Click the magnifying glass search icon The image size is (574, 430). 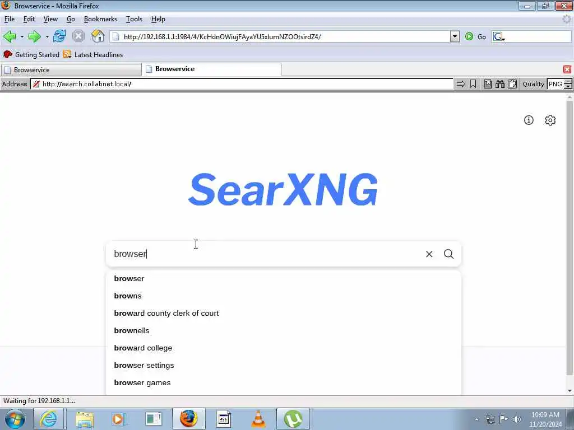click(x=449, y=254)
